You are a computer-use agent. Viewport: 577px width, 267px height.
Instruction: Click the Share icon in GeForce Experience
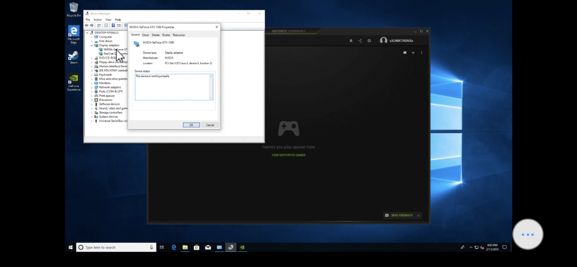click(x=360, y=41)
